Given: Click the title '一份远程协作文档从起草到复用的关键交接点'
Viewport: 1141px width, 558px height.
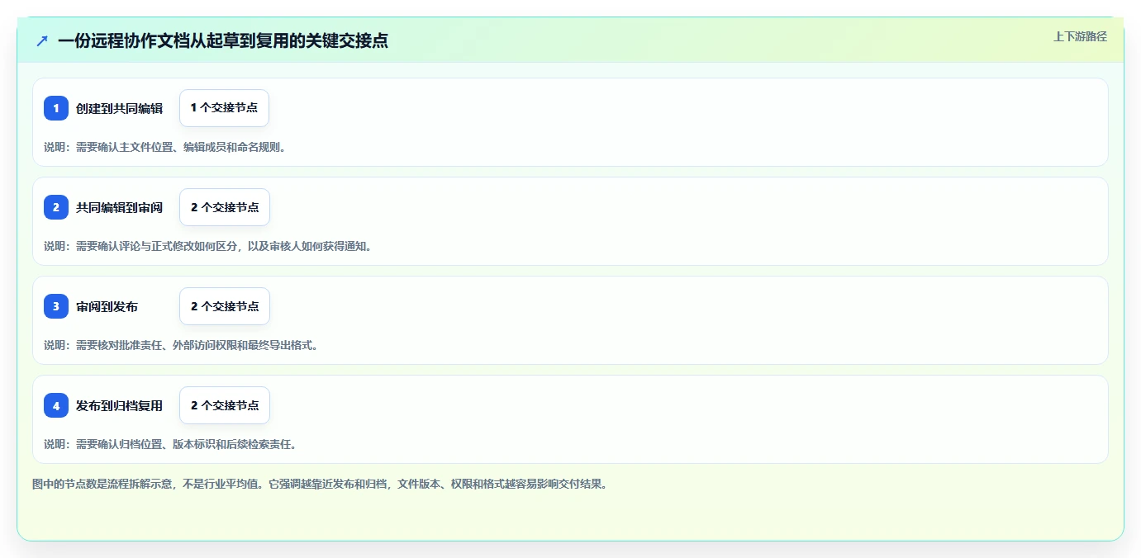Looking at the screenshot, I should click(x=223, y=40).
